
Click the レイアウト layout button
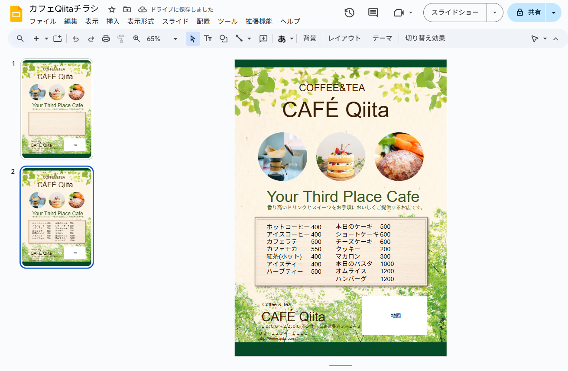pos(344,38)
